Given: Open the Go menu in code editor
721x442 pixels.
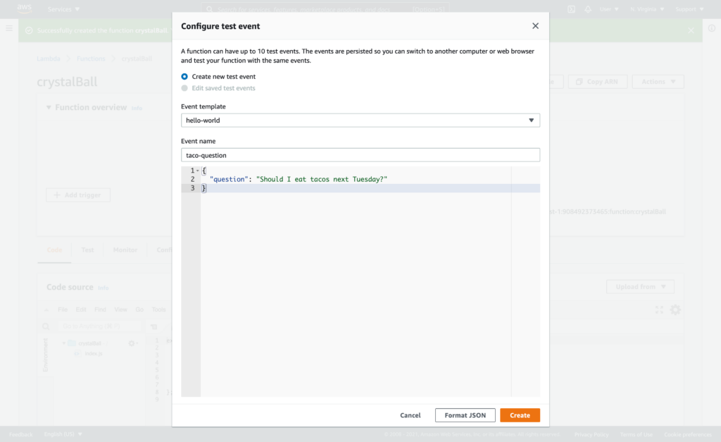Looking at the screenshot, I should [139, 309].
